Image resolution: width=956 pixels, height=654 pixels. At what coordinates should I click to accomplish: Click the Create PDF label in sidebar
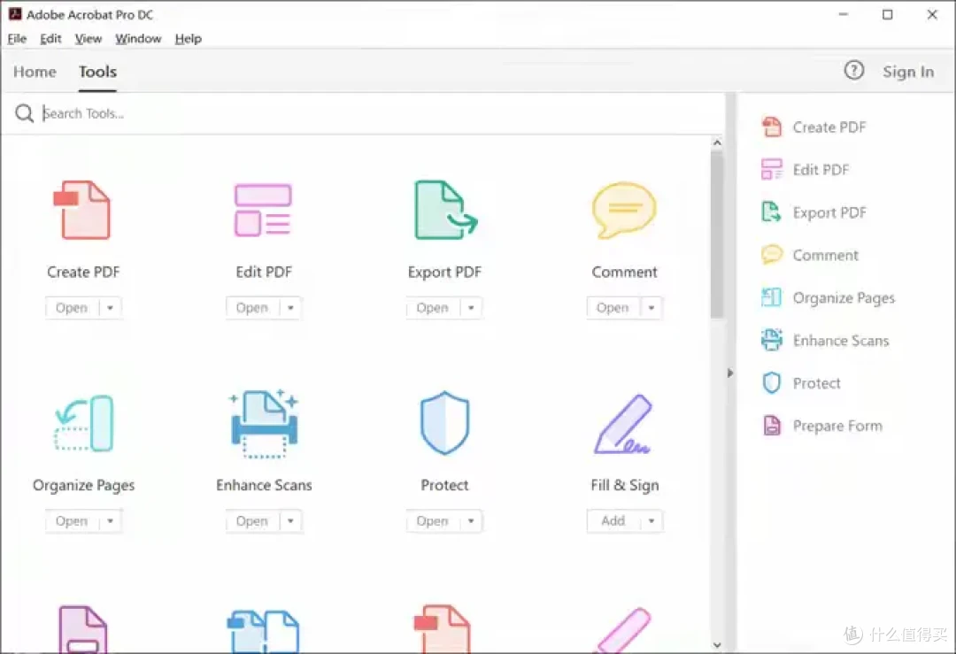coord(829,127)
